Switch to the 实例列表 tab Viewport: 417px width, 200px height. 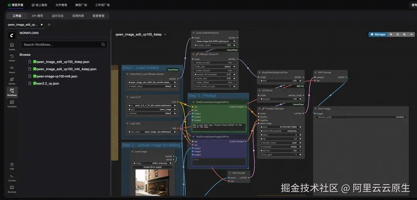(x=78, y=16)
